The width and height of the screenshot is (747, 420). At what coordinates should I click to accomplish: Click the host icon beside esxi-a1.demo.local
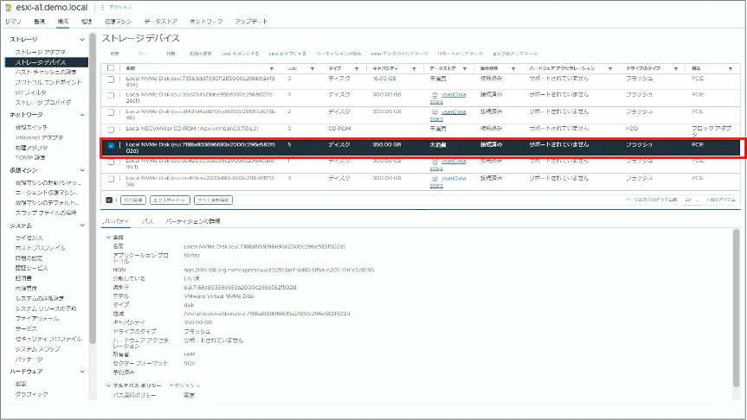point(9,8)
